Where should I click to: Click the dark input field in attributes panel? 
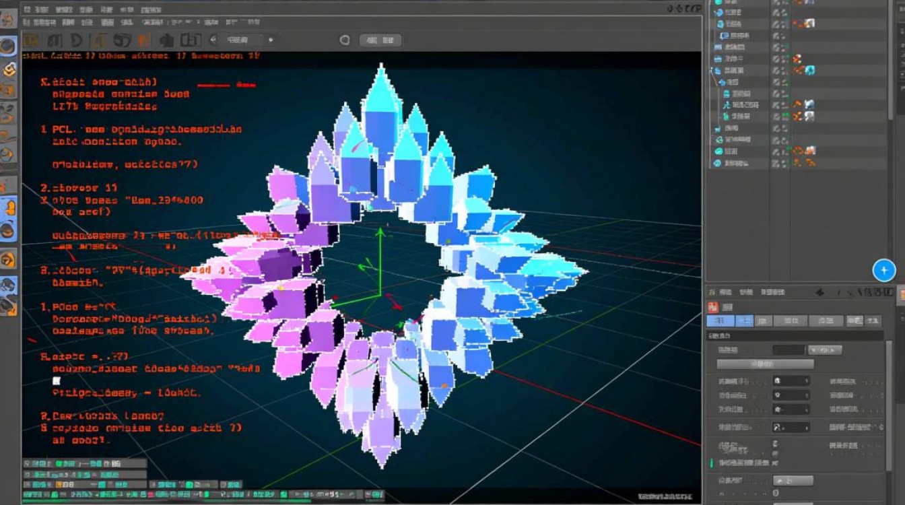coord(789,350)
